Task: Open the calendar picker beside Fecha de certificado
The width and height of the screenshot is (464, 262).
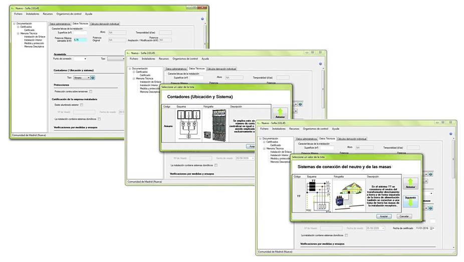Action: point(432,228)
